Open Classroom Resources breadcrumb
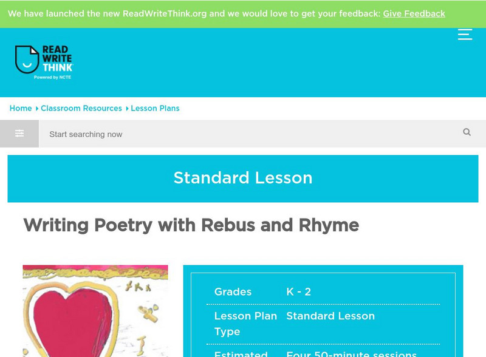Screen dimensions: 486x357 (81, 108)
